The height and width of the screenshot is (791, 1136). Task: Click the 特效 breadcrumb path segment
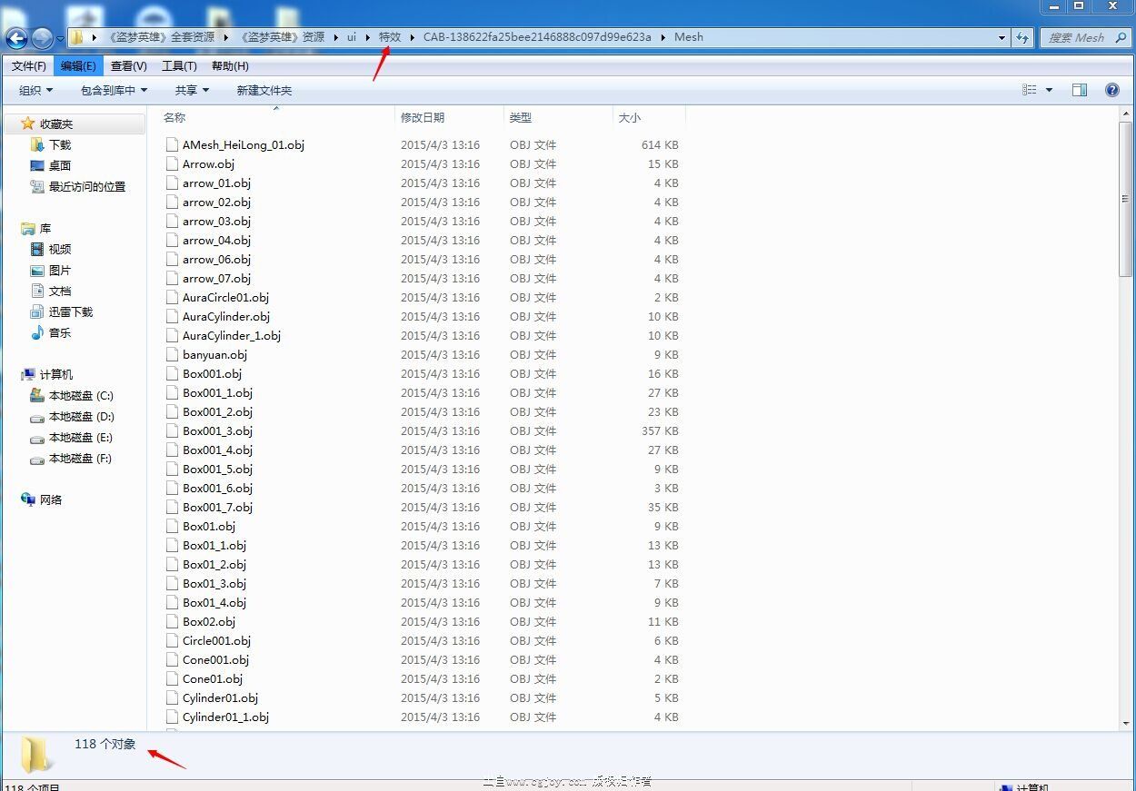pos(389,37)
